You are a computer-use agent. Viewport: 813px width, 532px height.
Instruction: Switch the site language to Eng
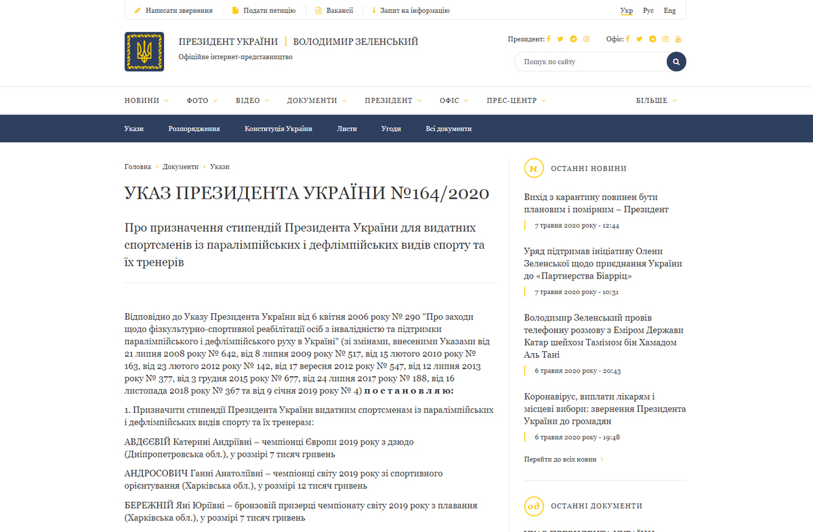(x=669, y=11)
